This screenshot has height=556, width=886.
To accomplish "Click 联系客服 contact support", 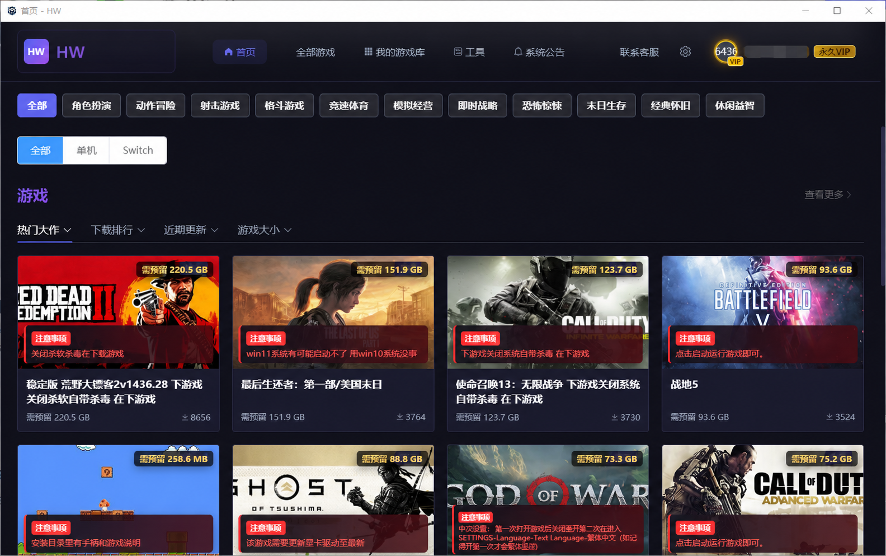I will click(639, 52).
